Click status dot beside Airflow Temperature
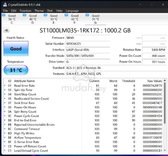The width and height of the screenshot is (168, 156). coord(5,137)
